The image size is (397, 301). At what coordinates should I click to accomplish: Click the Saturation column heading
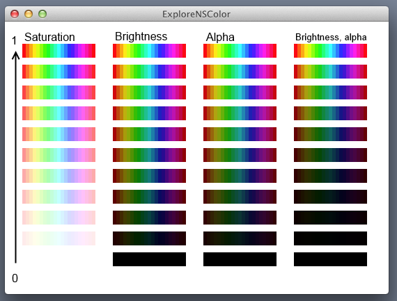pos(49,37)
